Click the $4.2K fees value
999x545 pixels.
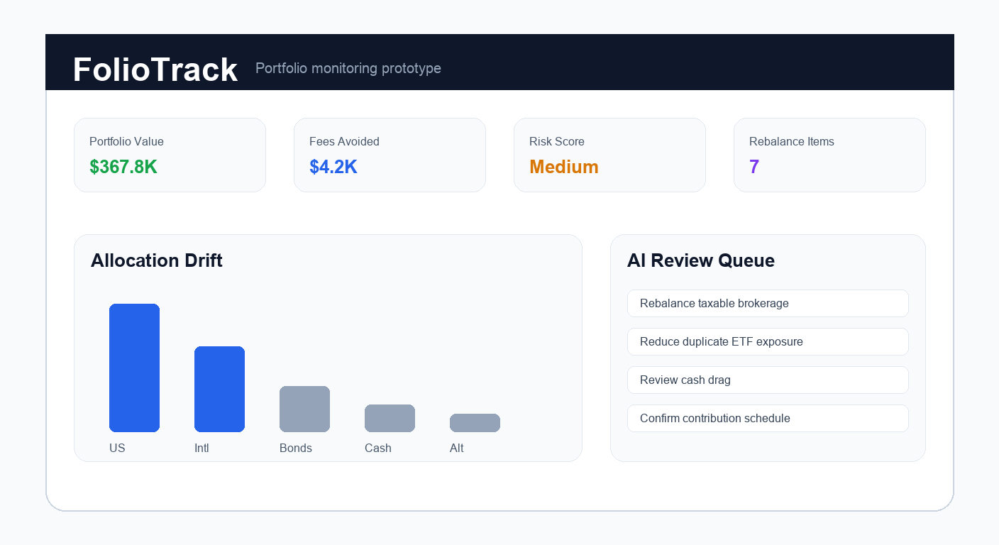333,167
